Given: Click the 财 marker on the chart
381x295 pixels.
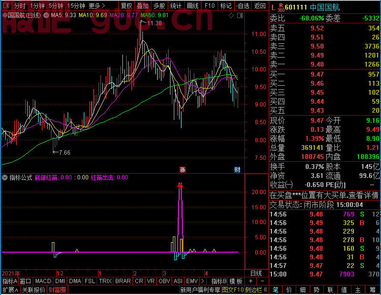Looking at the screenshot, I should click(x=237, y=170).
